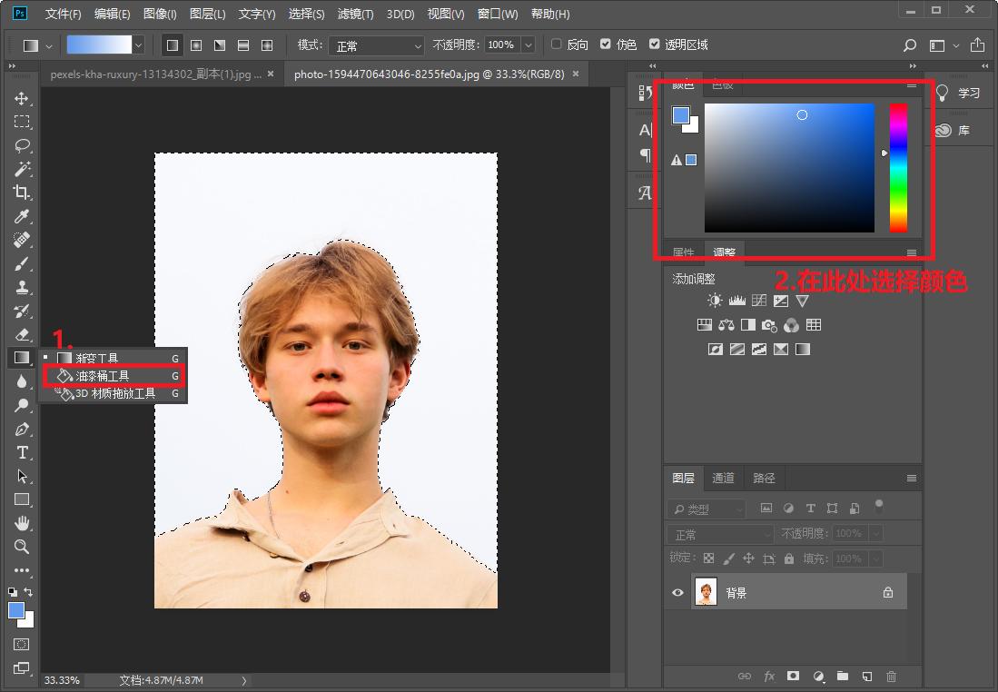This screenshot has width=998, height=692.
Task: Choose the Paint Bucket tool (油漆桶工具)
Action: pos(102,376)
